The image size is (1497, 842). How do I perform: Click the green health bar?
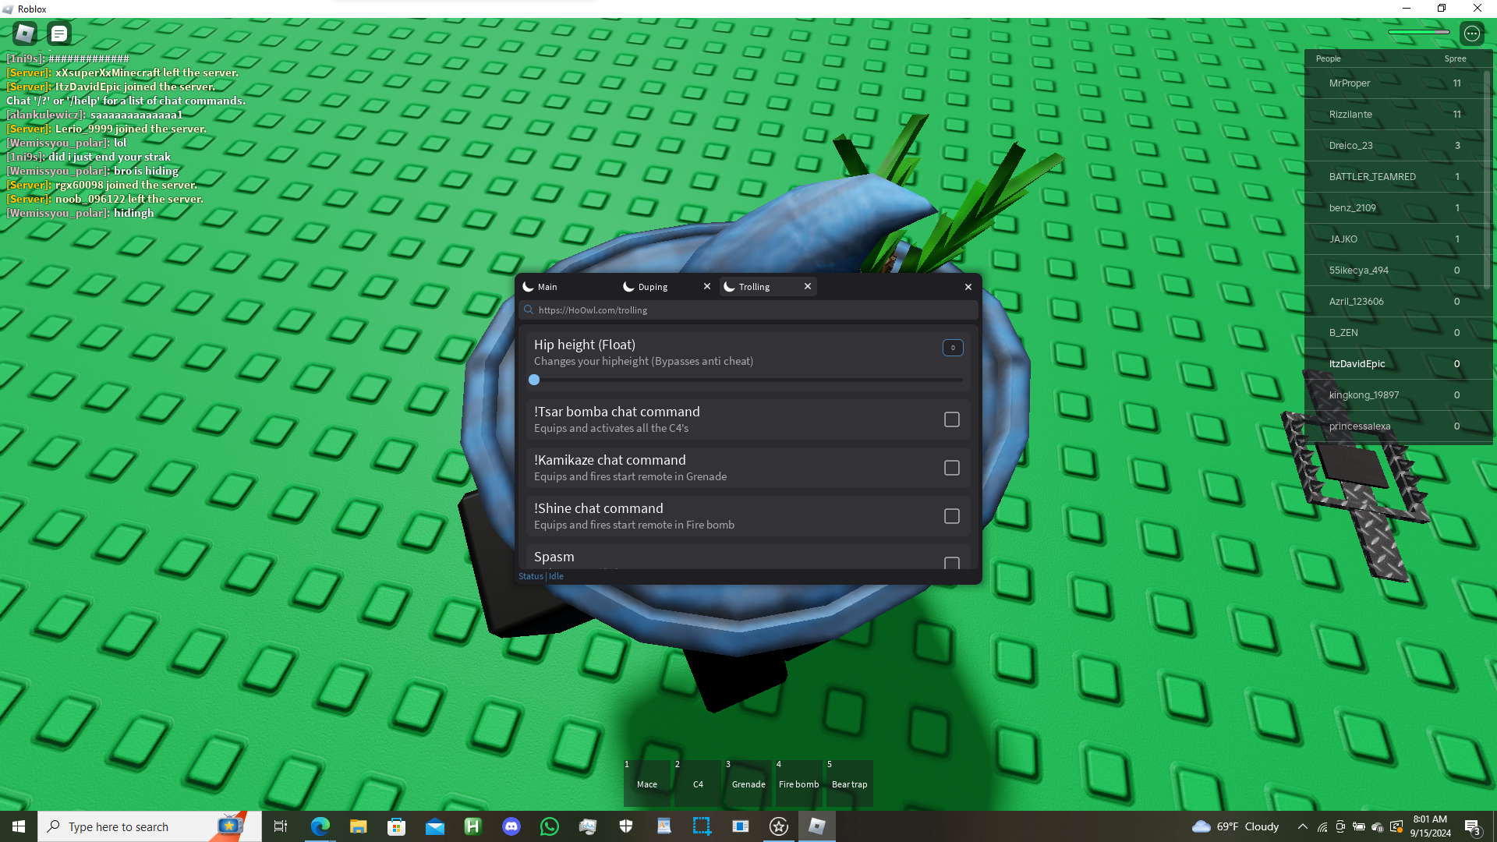tap(1419, 32)
